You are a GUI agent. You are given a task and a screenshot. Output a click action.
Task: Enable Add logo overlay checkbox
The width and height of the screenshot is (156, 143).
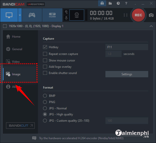point(45,67)
